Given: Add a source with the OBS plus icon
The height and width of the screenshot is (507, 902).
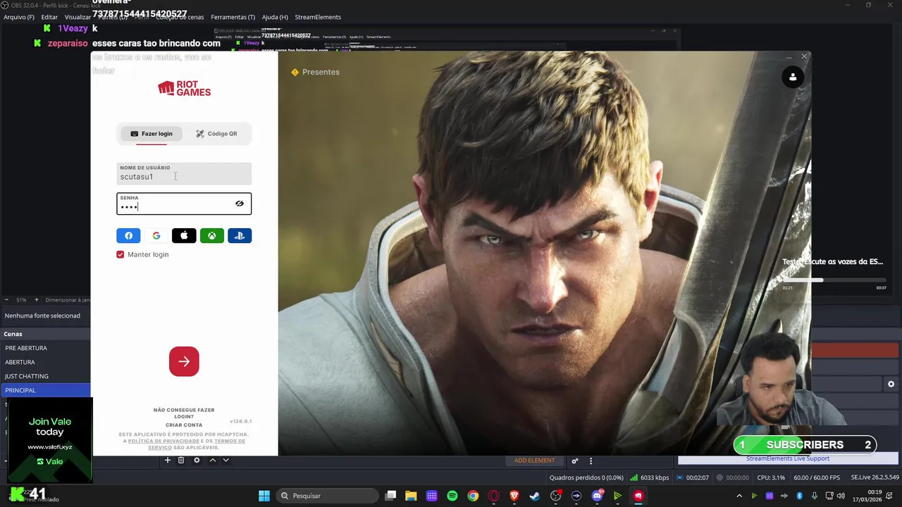Looking at the screenshot, I should (x=167, y=460).
